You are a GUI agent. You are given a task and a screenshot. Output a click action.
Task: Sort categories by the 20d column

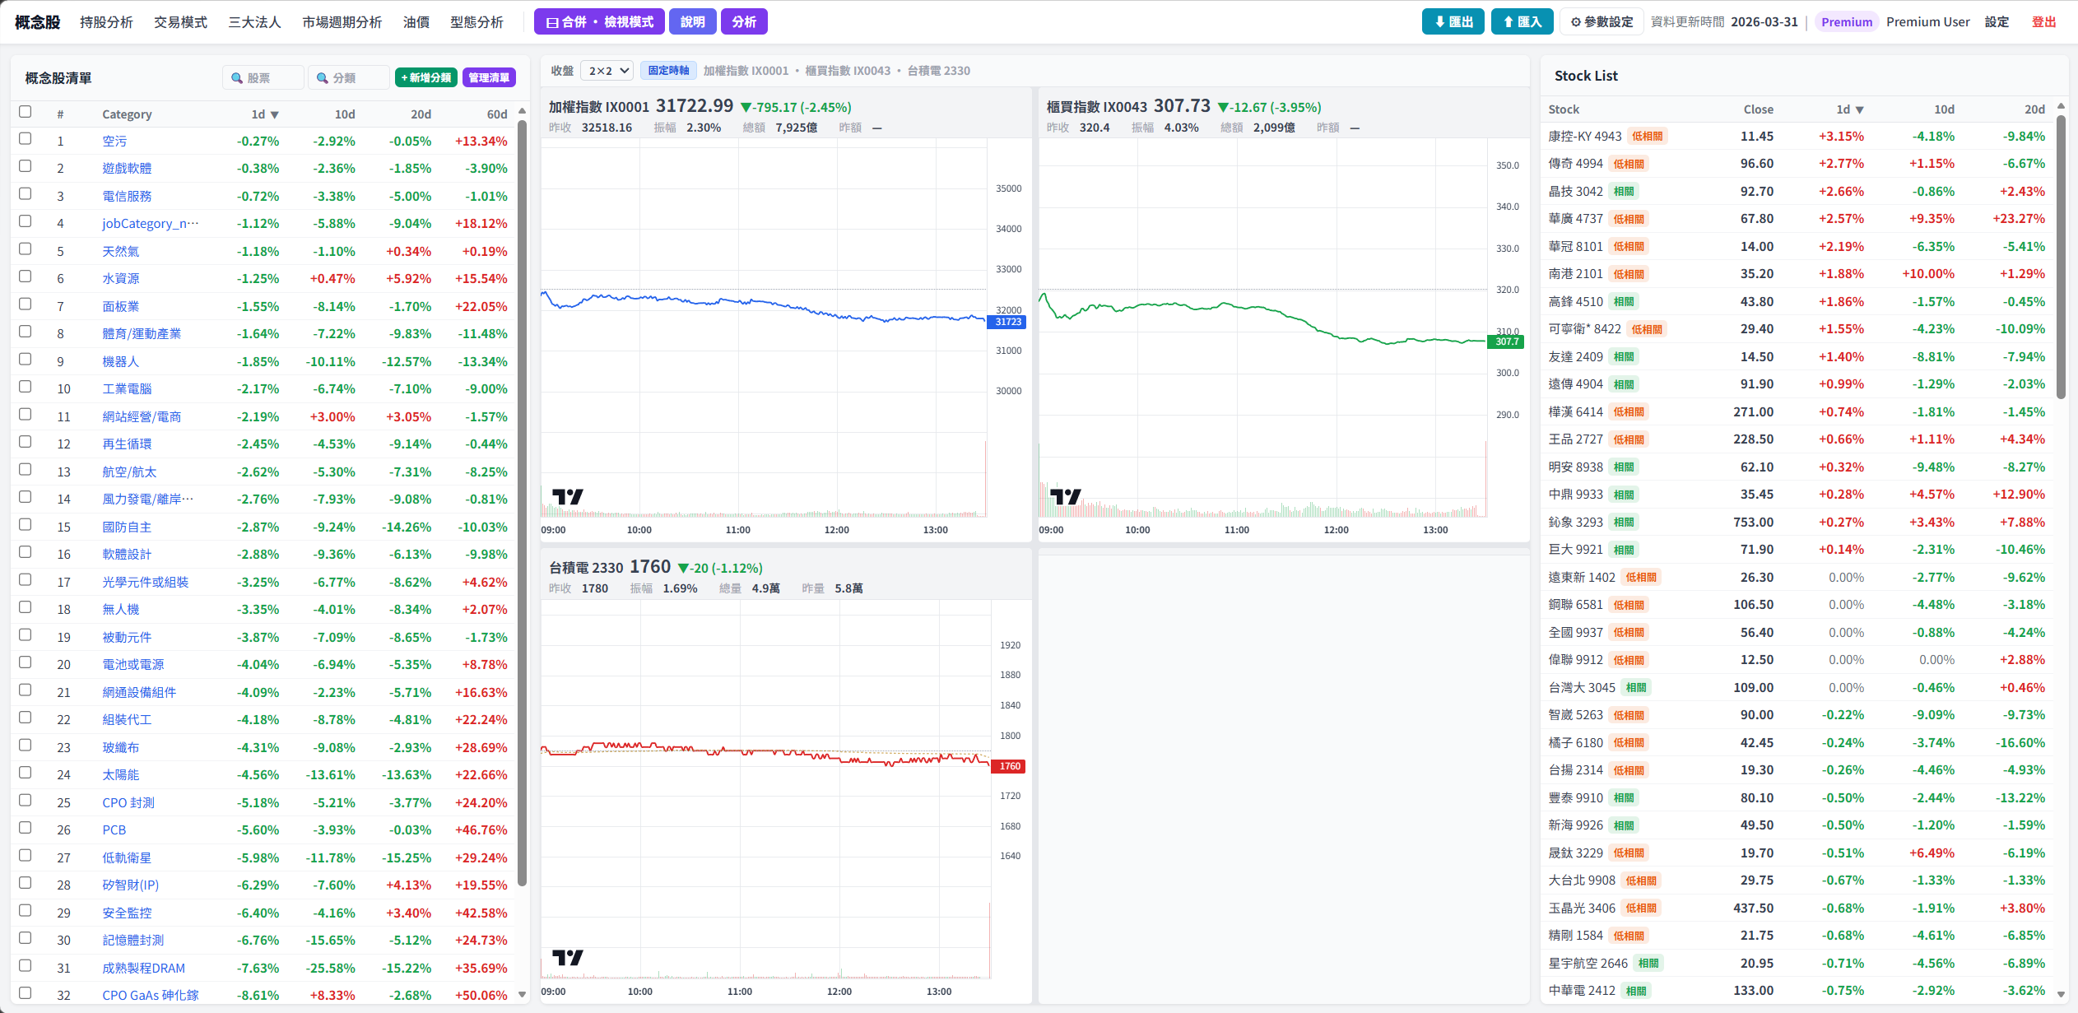coord(421,114)
